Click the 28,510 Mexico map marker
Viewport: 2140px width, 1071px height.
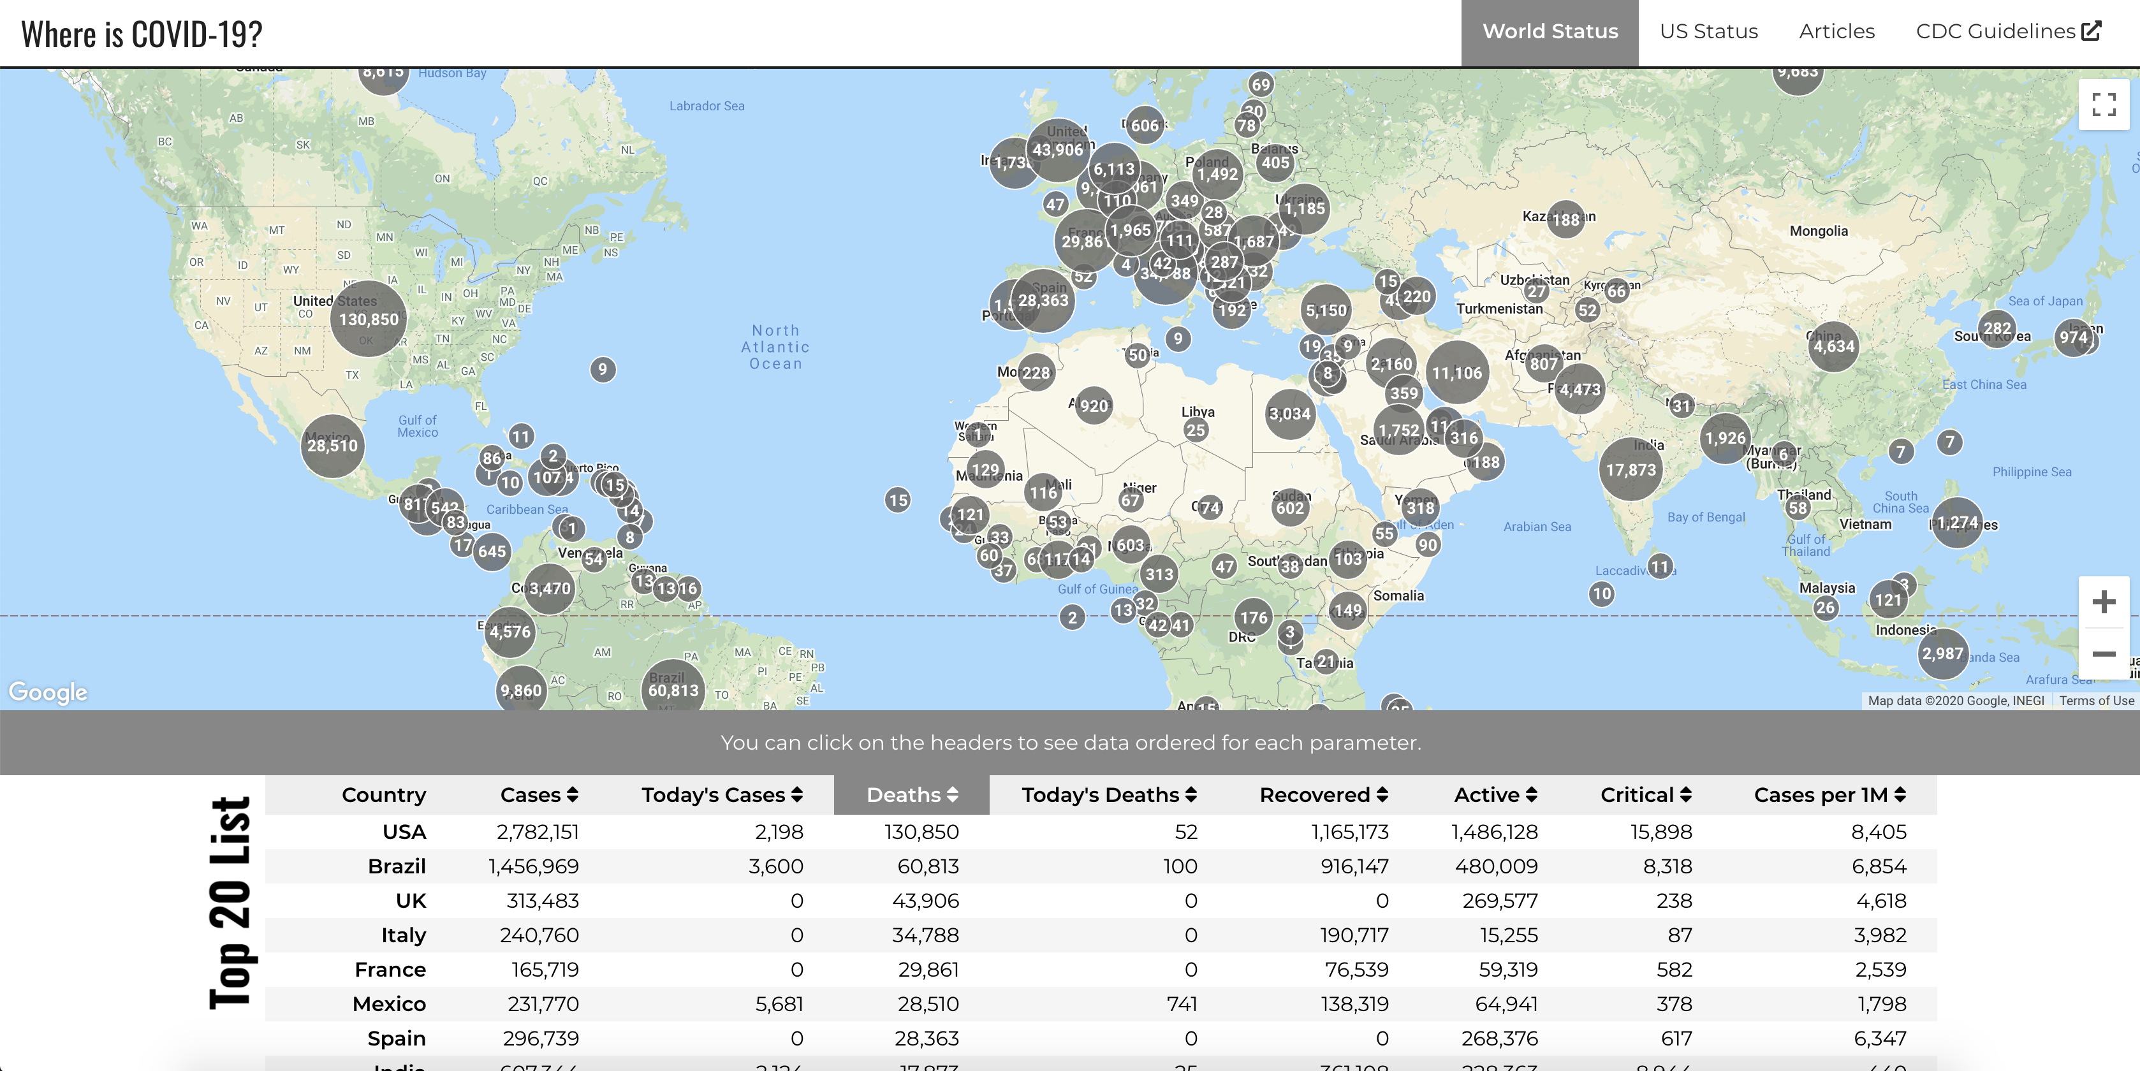click(332, 446)
